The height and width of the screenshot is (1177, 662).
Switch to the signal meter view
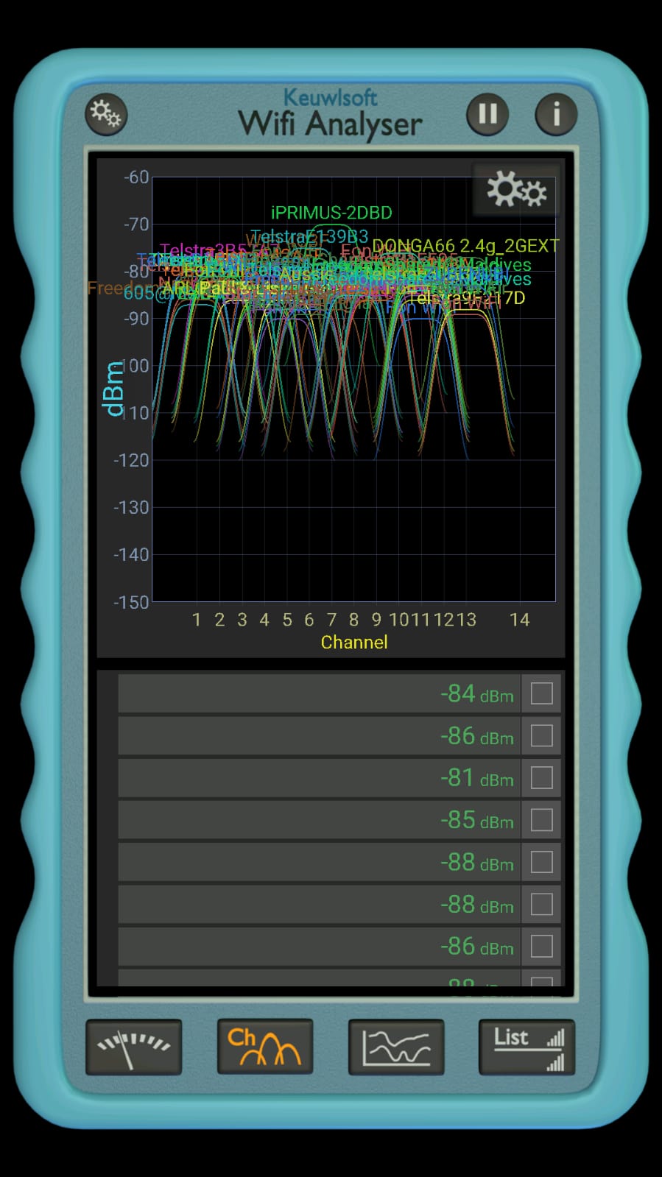(x=134, y=1047)
